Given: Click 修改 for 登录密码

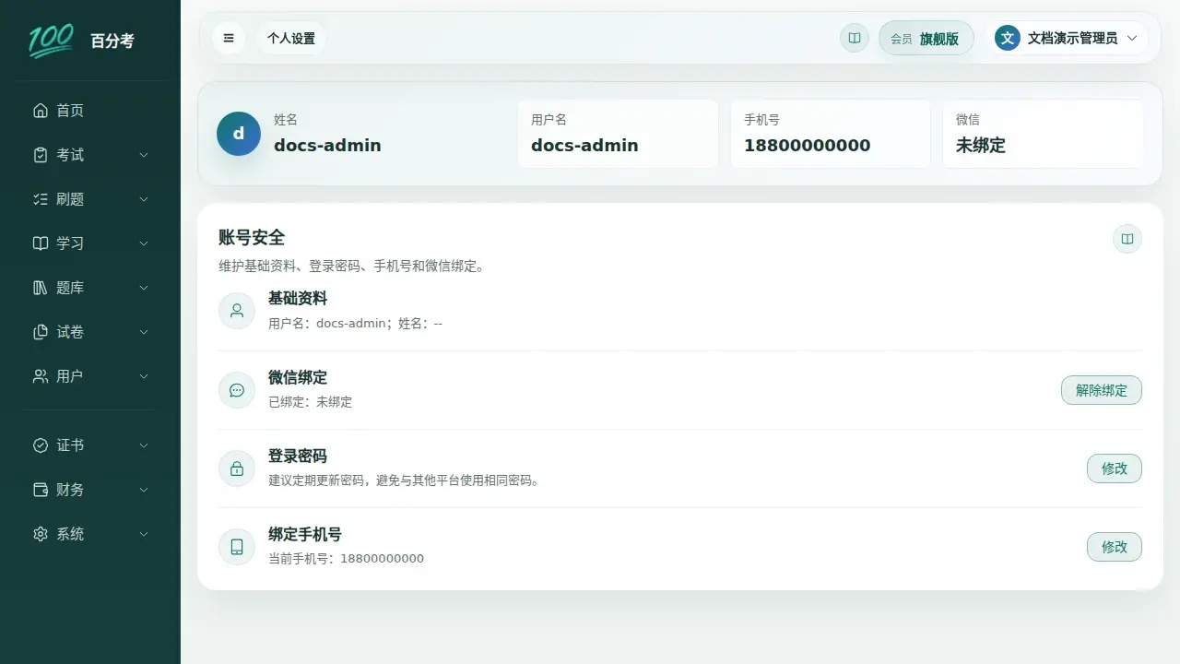Looking at the screenshot, I should [1115, 468].
